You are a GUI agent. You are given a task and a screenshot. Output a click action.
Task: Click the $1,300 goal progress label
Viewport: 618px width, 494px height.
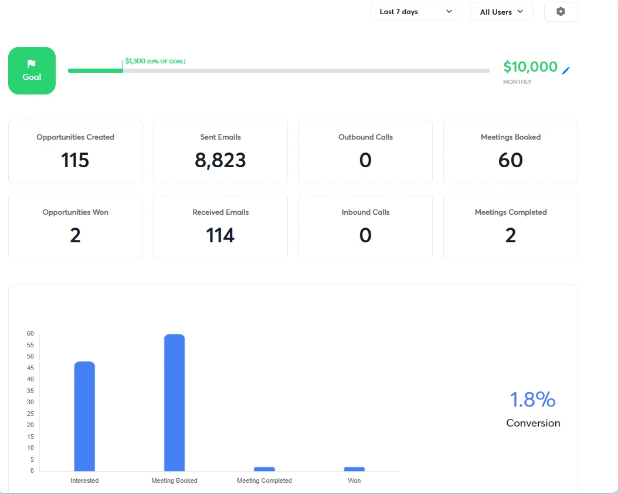pos(155,61)
